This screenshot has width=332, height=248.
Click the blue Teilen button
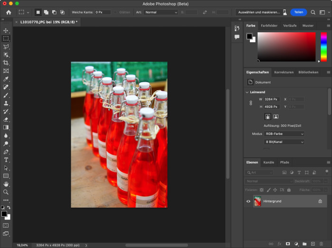(298, 12)
